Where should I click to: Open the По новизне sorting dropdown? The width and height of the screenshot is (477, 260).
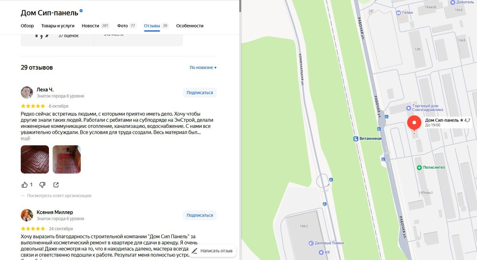tap(203, 68)
